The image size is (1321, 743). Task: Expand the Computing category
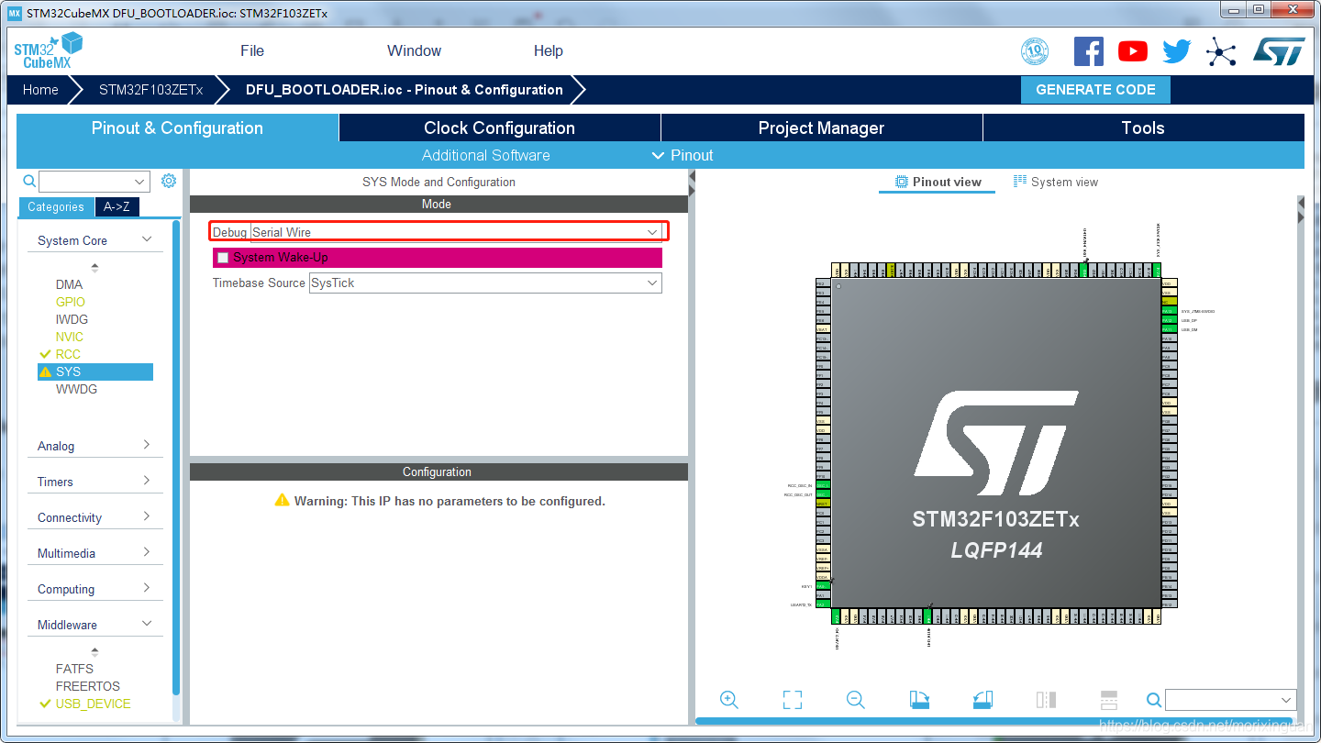point(147,588)
